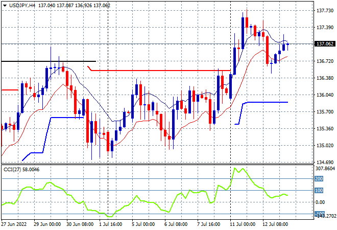Screen dimensions: 337x230
Task: Click the 136.040 price axis label
Action: point(325,95)
